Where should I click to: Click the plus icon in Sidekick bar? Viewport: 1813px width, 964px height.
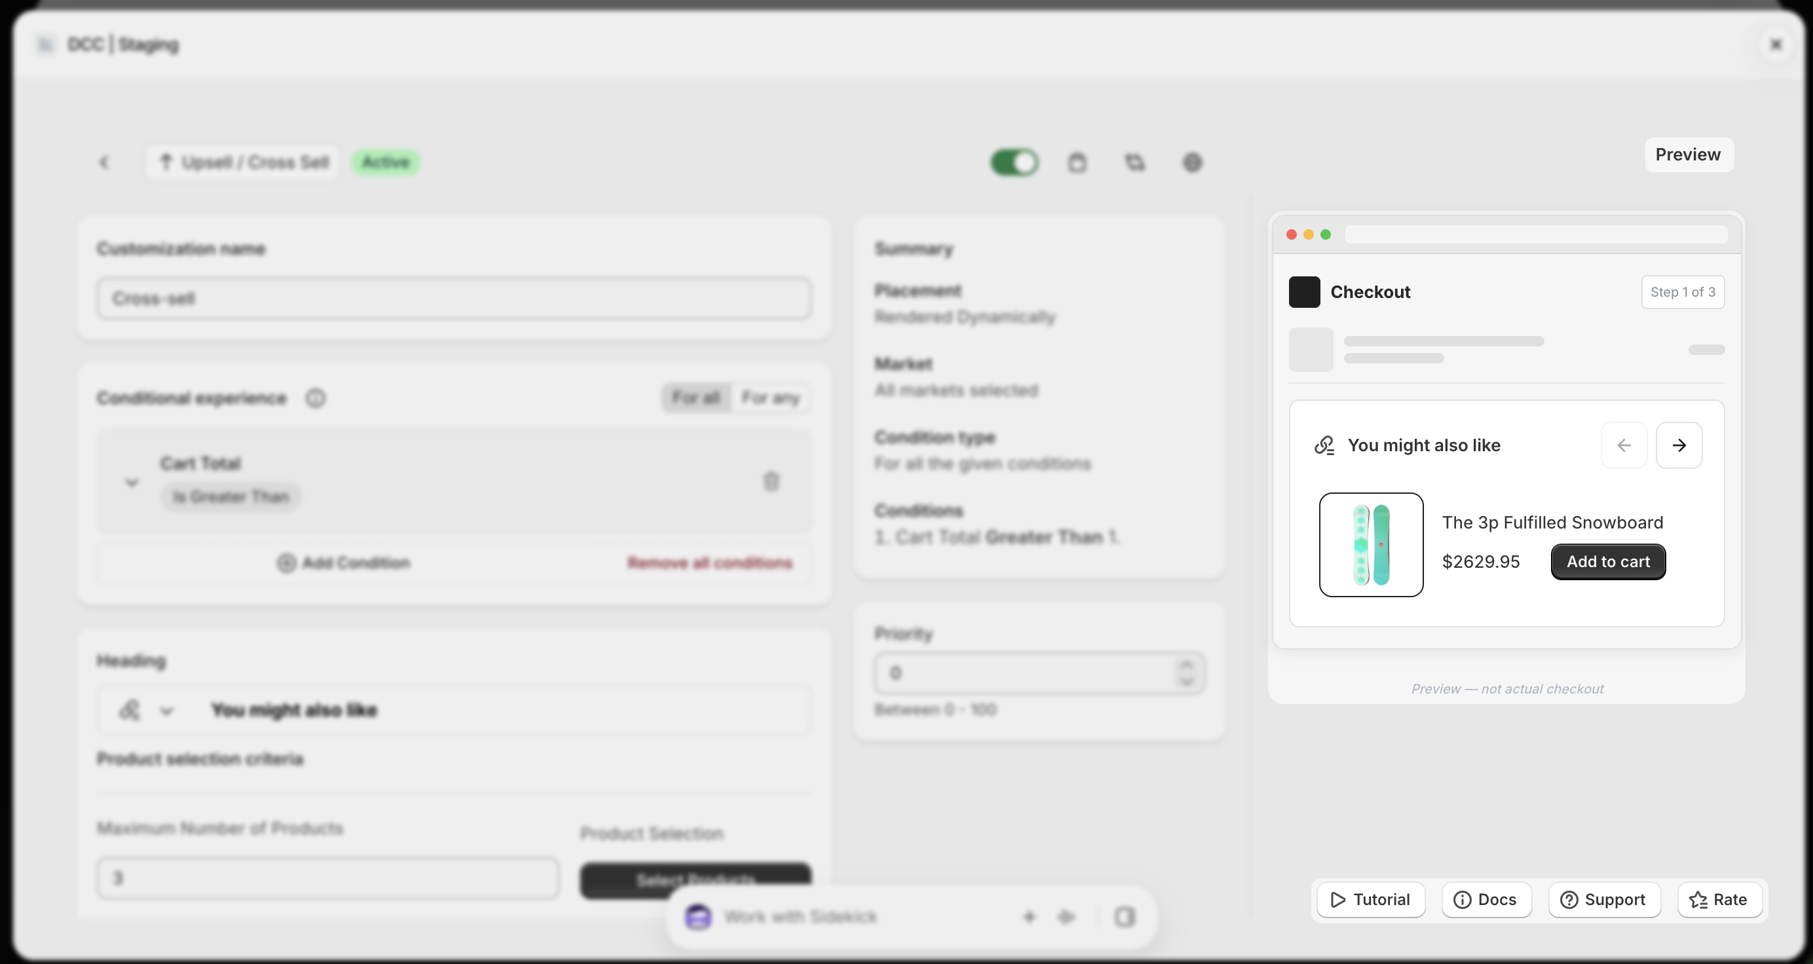tap(1029, 917)
